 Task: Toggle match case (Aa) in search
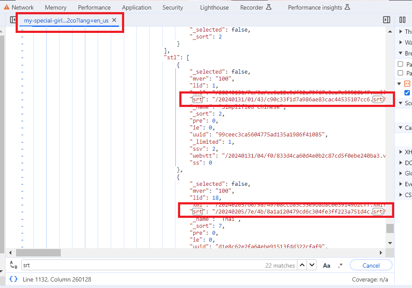[326, 265]
